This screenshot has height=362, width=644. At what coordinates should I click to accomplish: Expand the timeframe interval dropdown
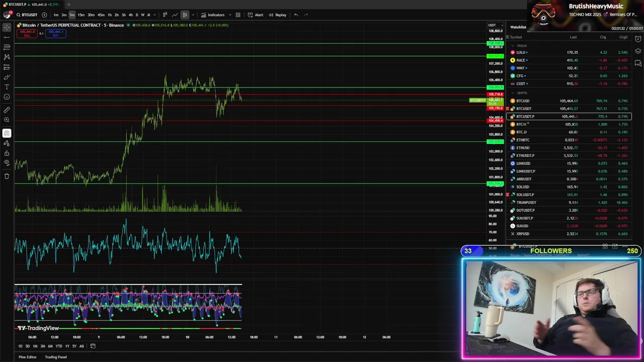click(154, 15)
